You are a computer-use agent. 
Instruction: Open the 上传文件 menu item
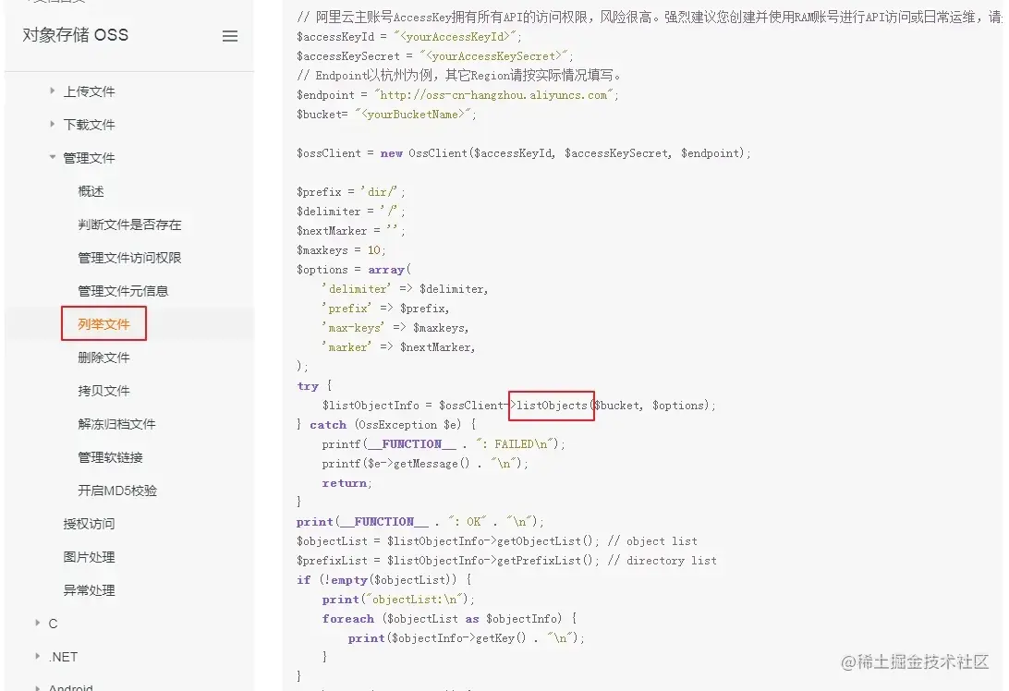pyautogui.click(x=89, y=91)
